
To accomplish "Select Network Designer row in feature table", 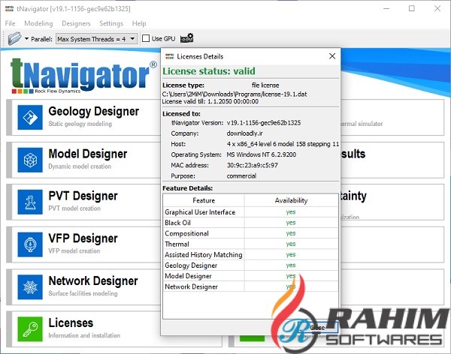I will click(x=250, y=286).
